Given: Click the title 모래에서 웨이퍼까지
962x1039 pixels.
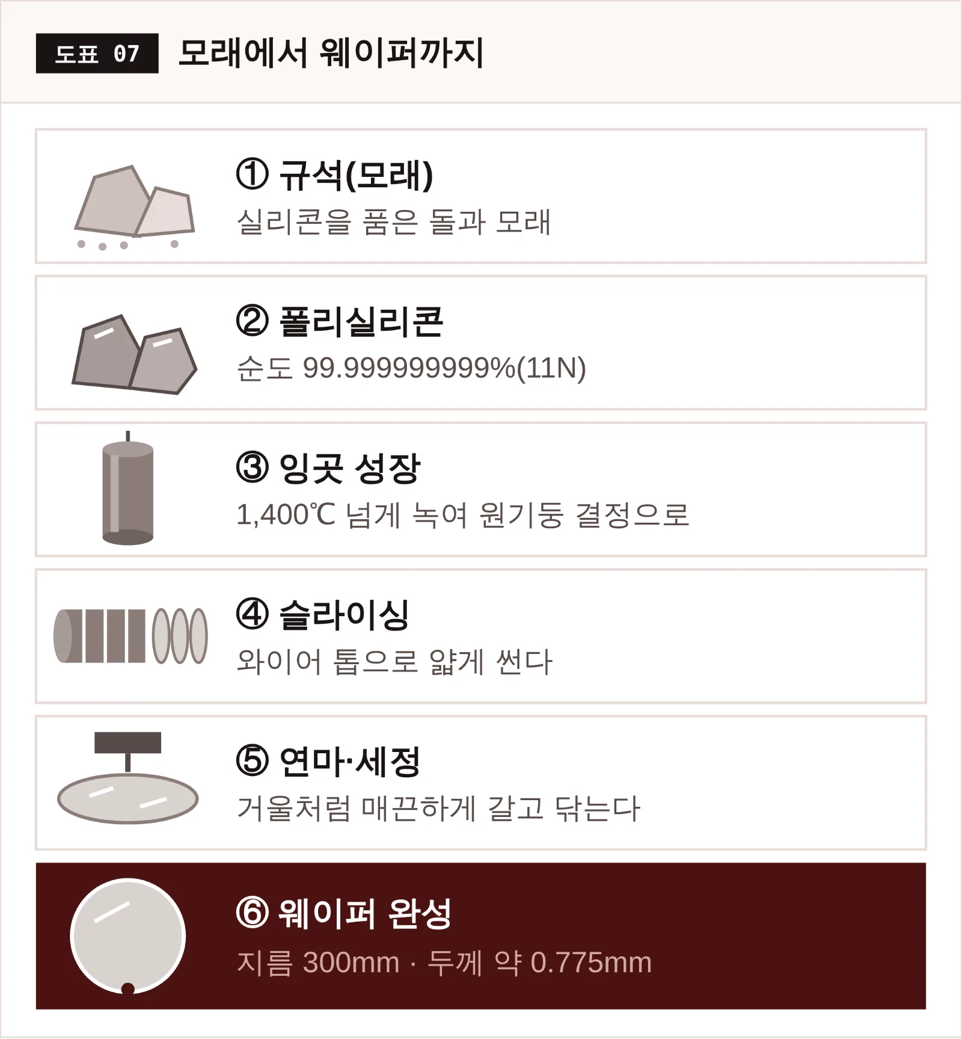Looking at the screenshot, I should pyautogui.click(x=331, y=53).
